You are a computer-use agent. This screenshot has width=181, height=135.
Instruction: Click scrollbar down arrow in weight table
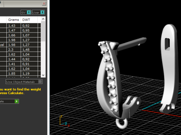coord(43,75)
